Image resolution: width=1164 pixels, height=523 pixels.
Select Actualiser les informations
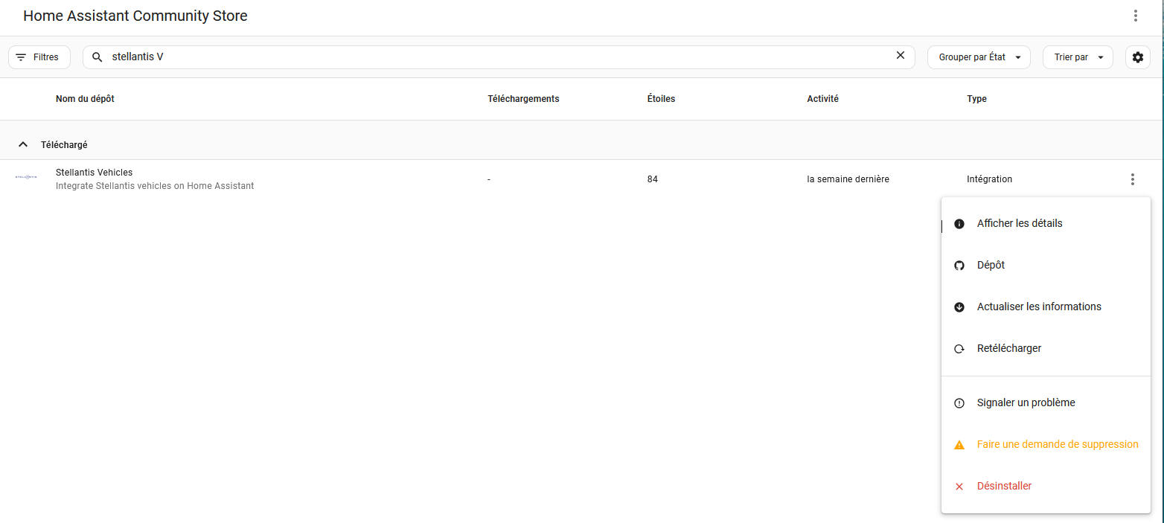1046,307
